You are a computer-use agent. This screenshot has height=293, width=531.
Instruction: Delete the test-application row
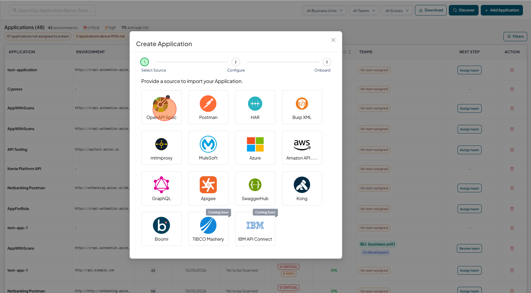[512, 70]
